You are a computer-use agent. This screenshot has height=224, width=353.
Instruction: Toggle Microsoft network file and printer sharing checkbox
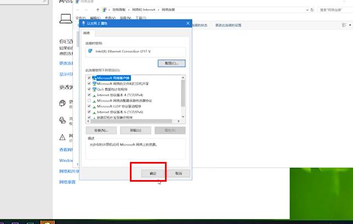pyautogui.click(x=89, y=83)
